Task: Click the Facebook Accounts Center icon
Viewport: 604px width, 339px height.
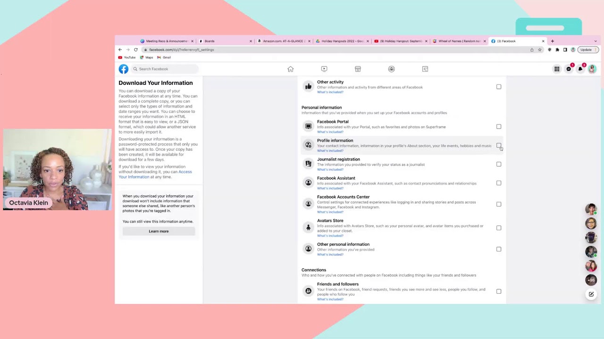Action: 308,204
